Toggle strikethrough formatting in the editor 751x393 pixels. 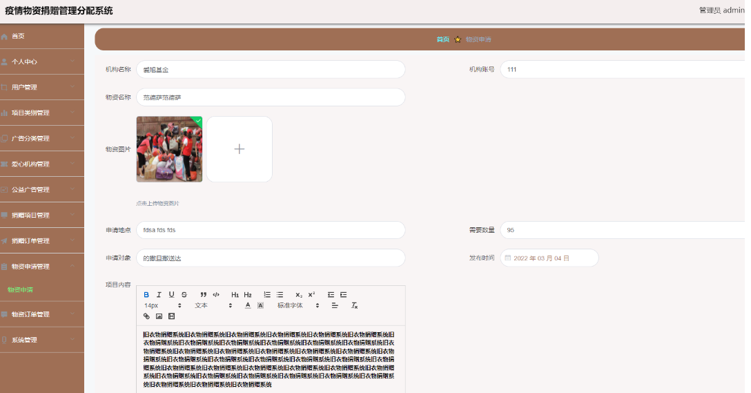point(184,295)
